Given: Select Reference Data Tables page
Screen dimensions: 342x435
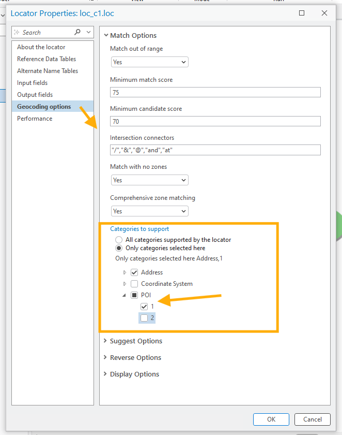Looking at the screenshot, I should tap(46, 59).
